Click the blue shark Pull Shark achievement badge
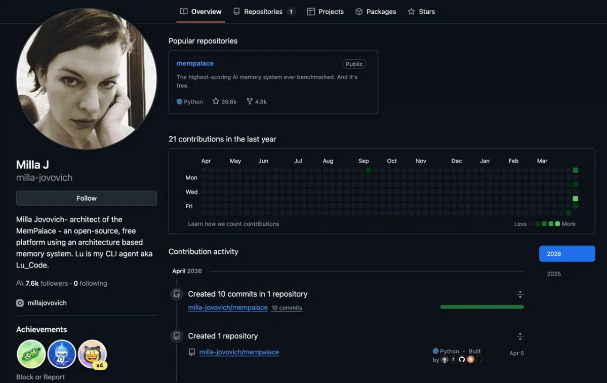The height and width of the screenshot is (383, 607). 62,354
